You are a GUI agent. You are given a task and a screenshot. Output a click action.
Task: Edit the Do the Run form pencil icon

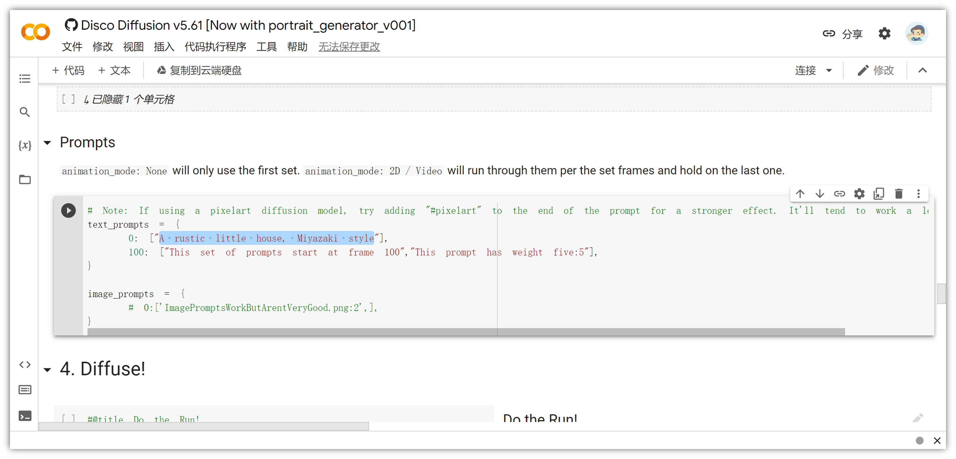(918, 418)
